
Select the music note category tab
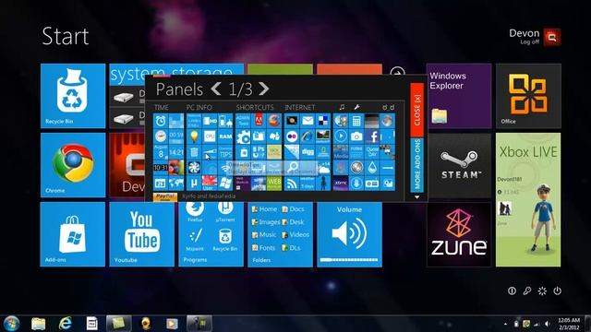coord(342,107)
